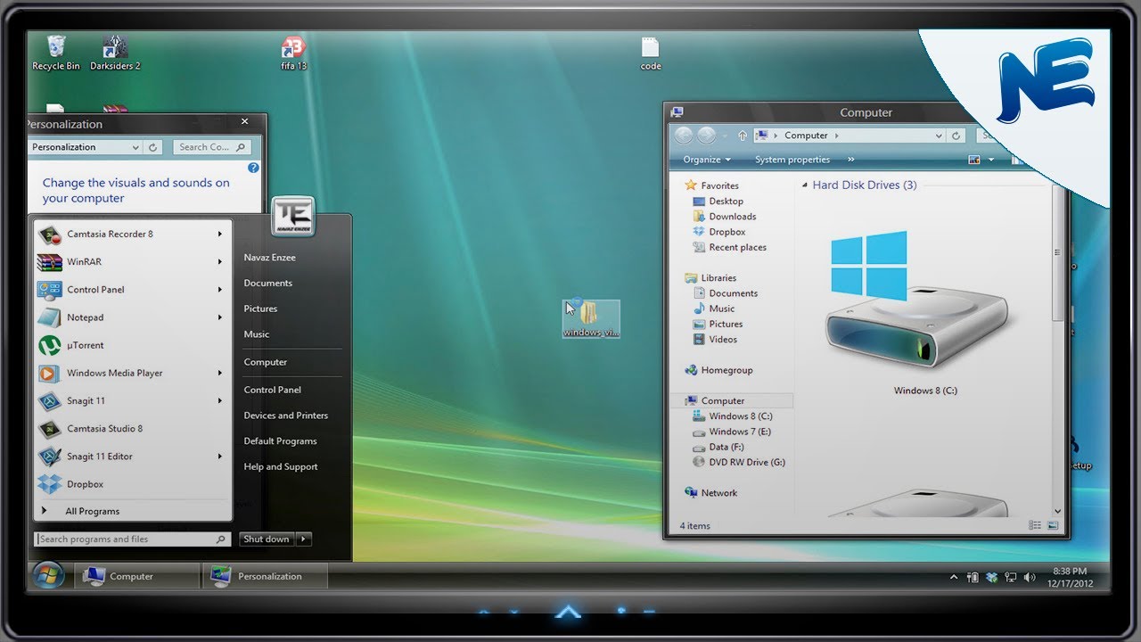
Task: Open the Shut down options arrow
Action: click(304, 539)
